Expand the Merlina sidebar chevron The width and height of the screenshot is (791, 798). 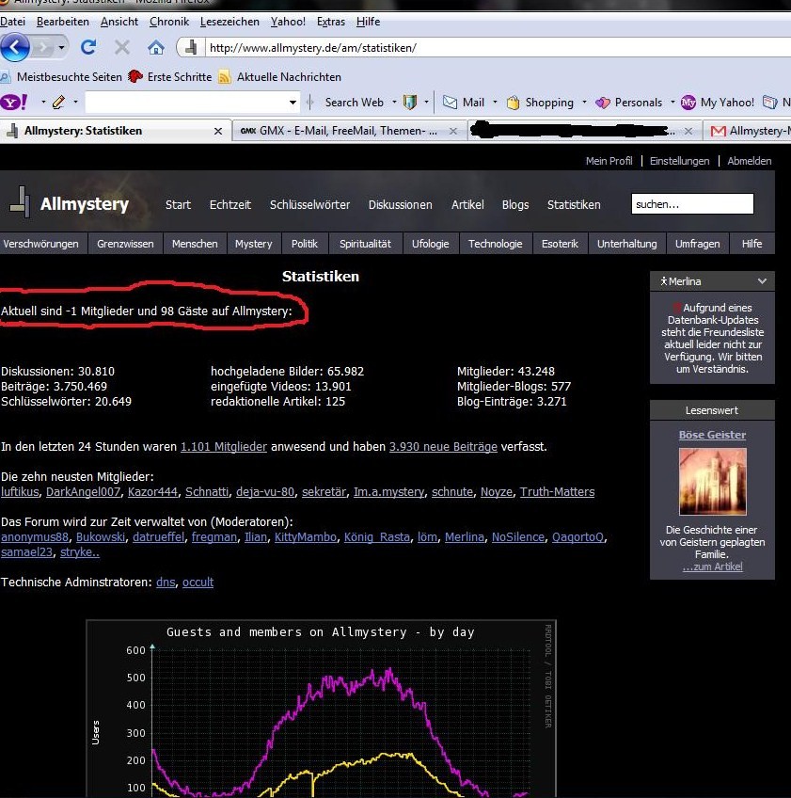(762, 281)
